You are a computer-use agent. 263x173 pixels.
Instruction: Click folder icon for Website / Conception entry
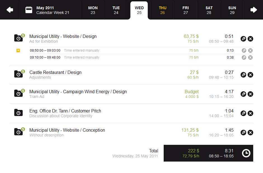[19, 132]
